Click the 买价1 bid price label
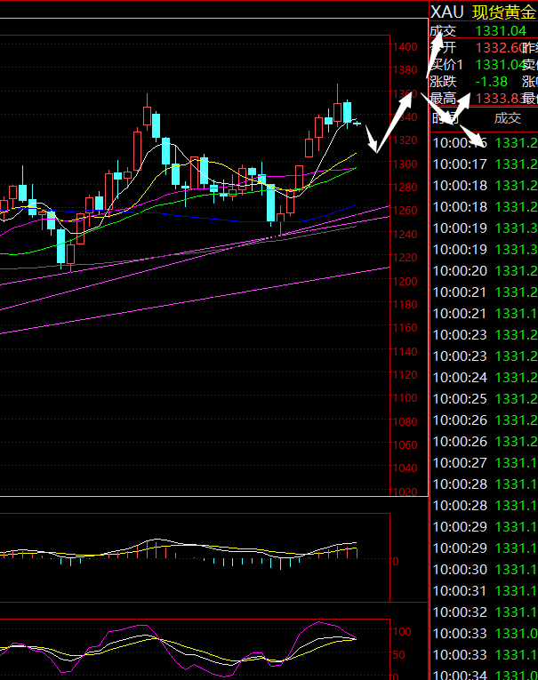 click(x=447, y=65)
